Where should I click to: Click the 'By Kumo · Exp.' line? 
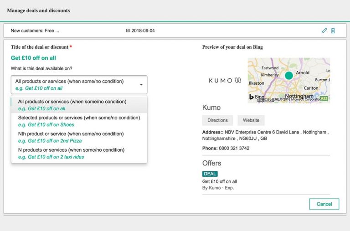pyautogui.click(x=218, y=188)
